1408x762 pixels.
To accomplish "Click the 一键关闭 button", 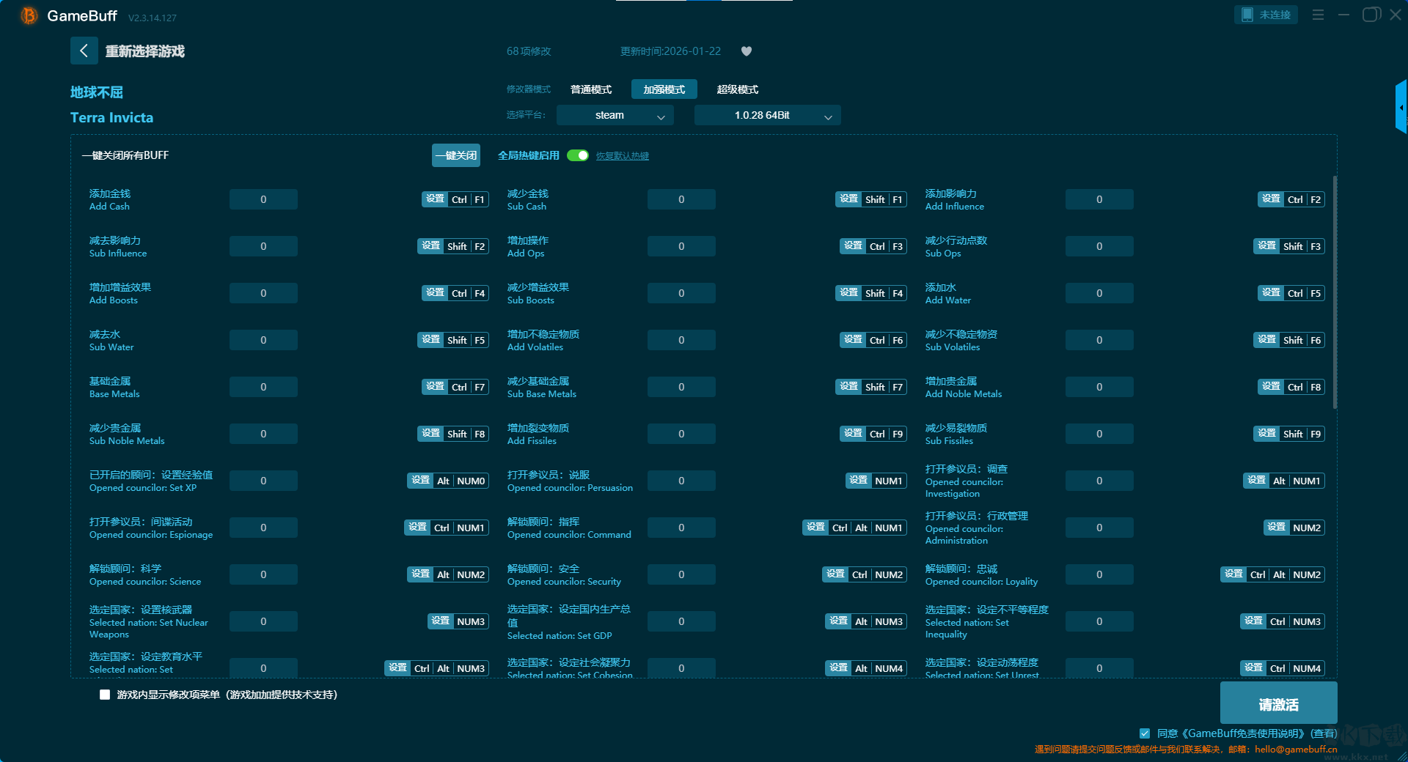I will [x=455, y=155].
